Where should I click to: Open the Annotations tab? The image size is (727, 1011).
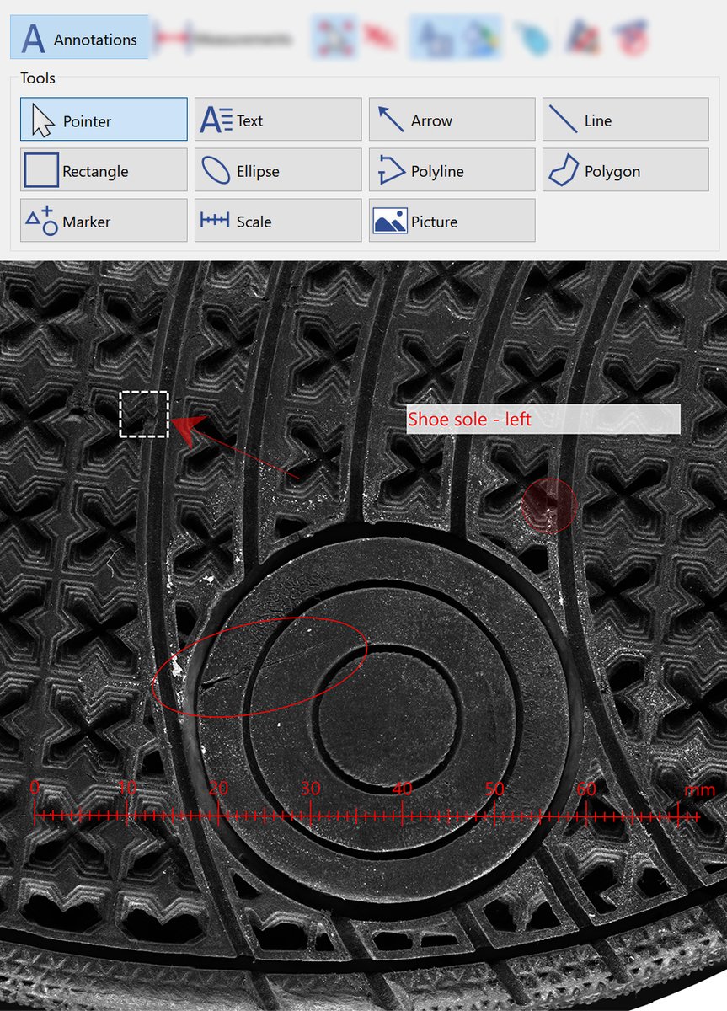point(80,39)
